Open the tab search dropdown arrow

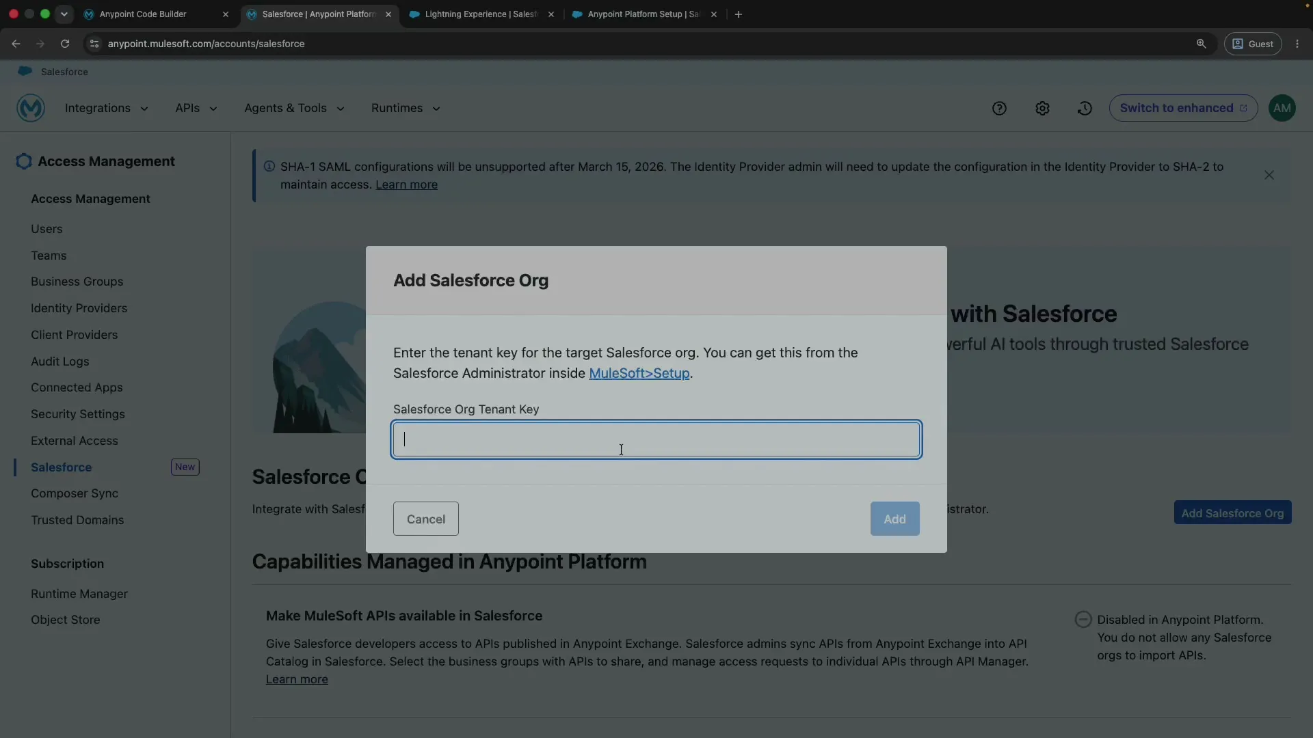click(x=64, y=14)
